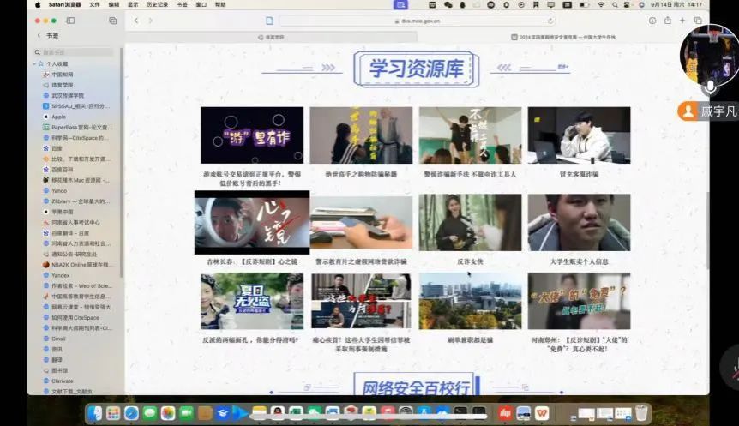
Task: Go back from 书签 sidebar header chevron
Action: (39, 36)
